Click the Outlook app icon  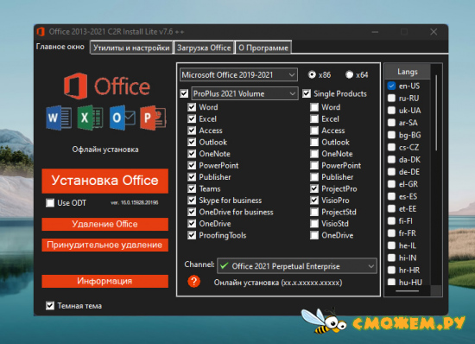122,118
